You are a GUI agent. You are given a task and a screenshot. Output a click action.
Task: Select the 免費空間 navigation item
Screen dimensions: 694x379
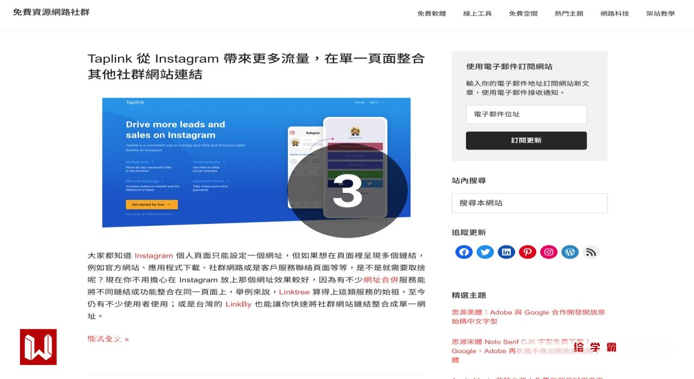523,14
